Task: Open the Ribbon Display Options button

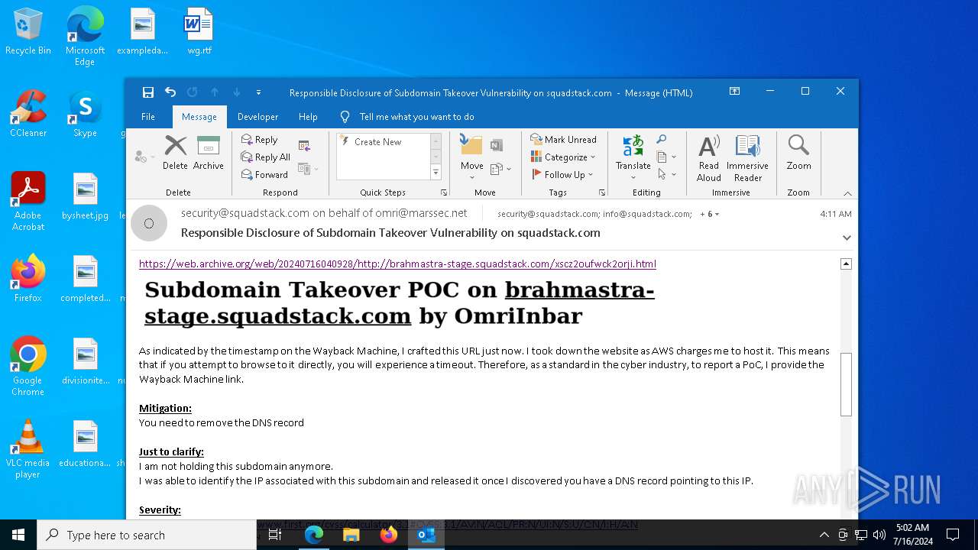Action: pos(734,92)
